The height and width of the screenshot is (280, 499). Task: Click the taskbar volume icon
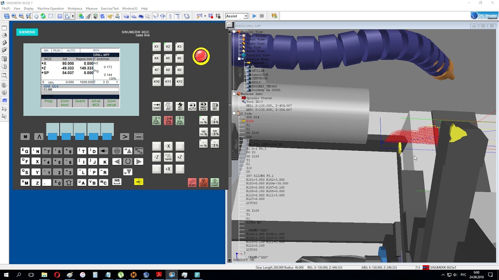point(455,275)
